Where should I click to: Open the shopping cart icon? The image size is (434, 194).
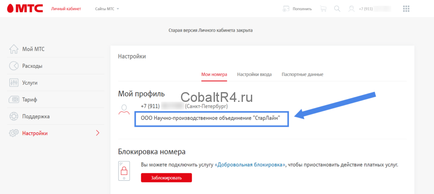(323, 8)
